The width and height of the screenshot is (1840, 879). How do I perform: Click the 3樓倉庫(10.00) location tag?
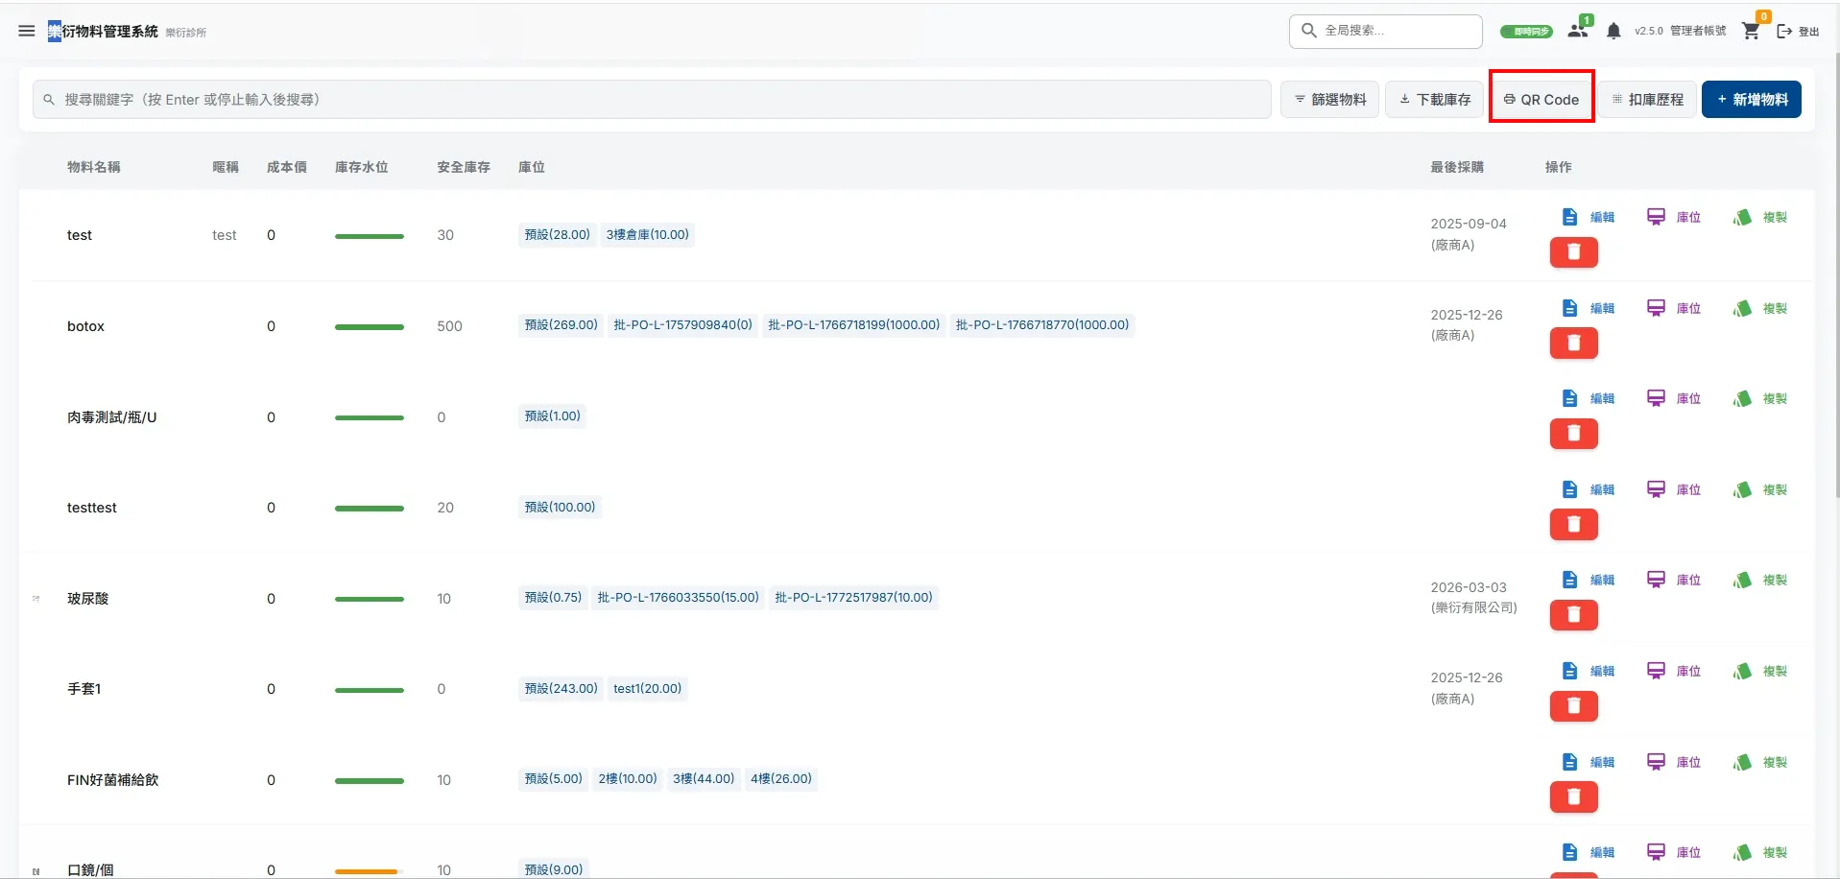tap(648, 234)
